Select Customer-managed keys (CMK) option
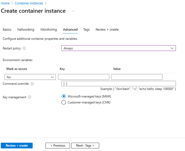This screenshot has height=151, width=185. [64, 102]
